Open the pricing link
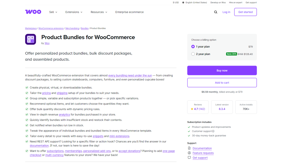 pyautogui.click(x=46, y=93)
